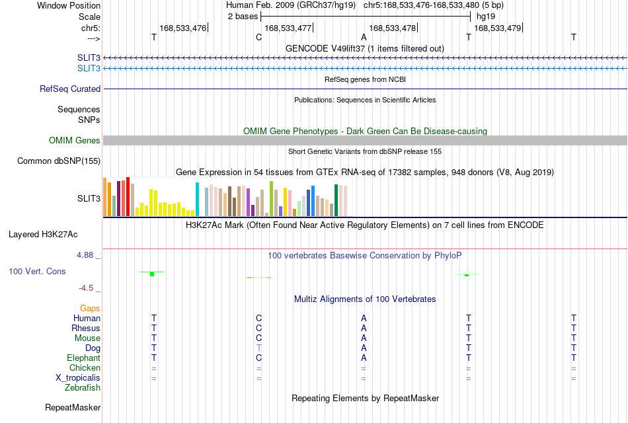Click the dark green bar in GTEx chart
Viewport: 628px width, 423px height.
point(336,200)
